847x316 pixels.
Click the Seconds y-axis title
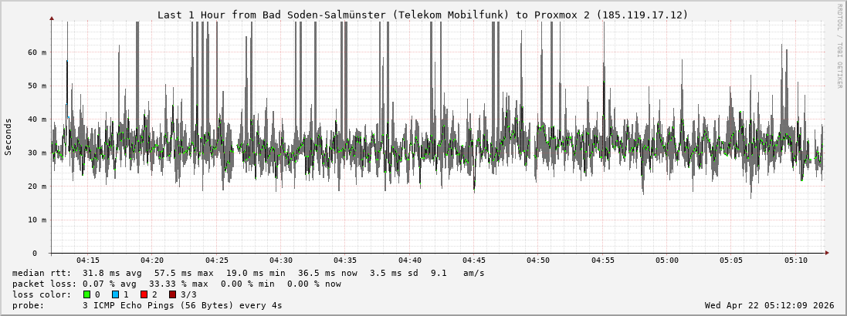click(8, 137)
